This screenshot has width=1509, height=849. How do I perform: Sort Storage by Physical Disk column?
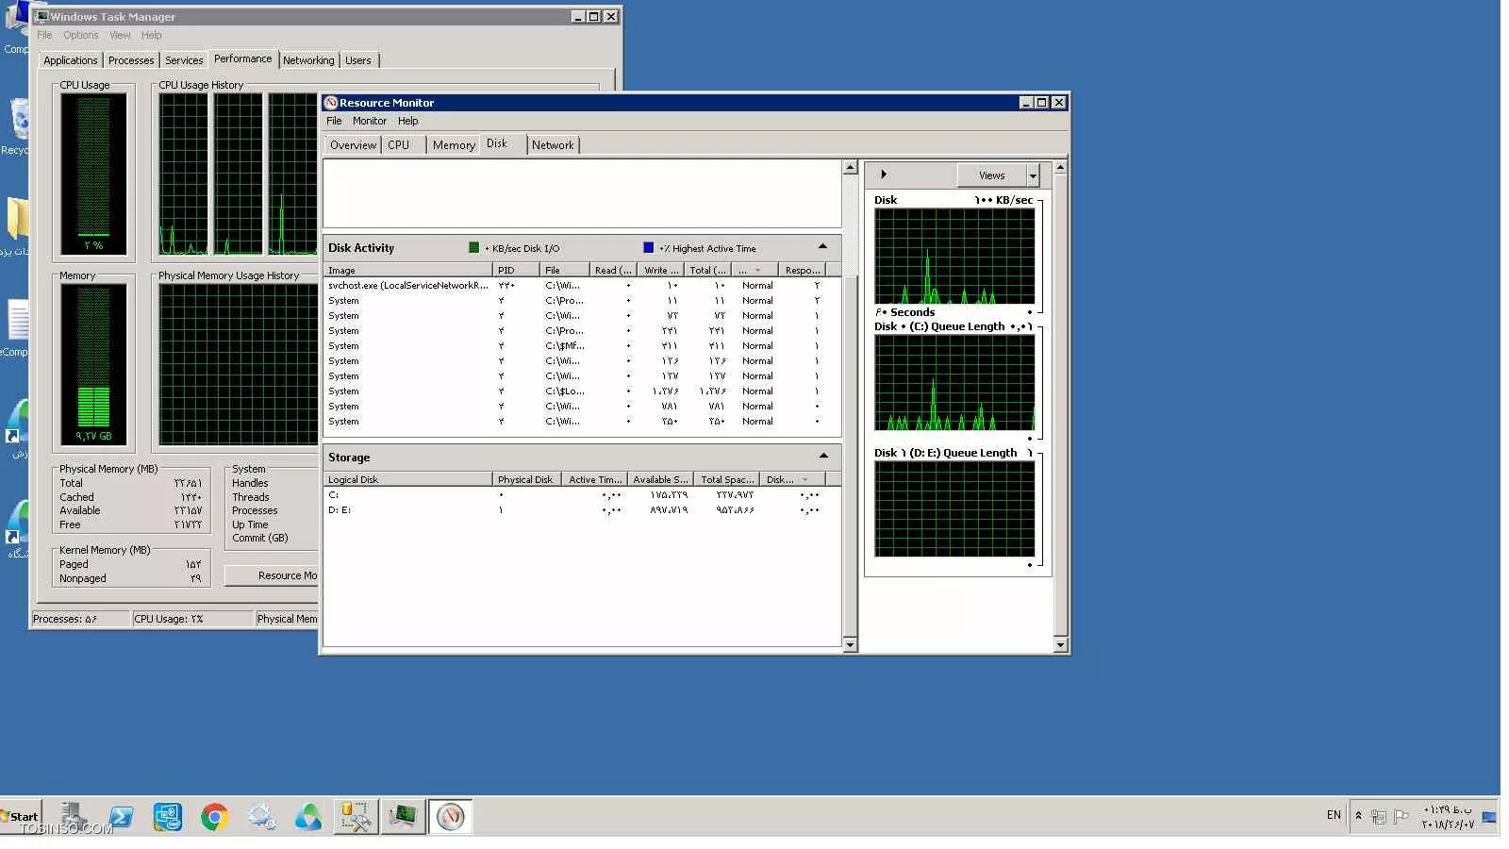(x=526, y=480)
